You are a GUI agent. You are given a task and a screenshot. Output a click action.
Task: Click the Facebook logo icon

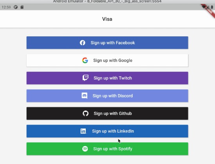click(83, 43)
